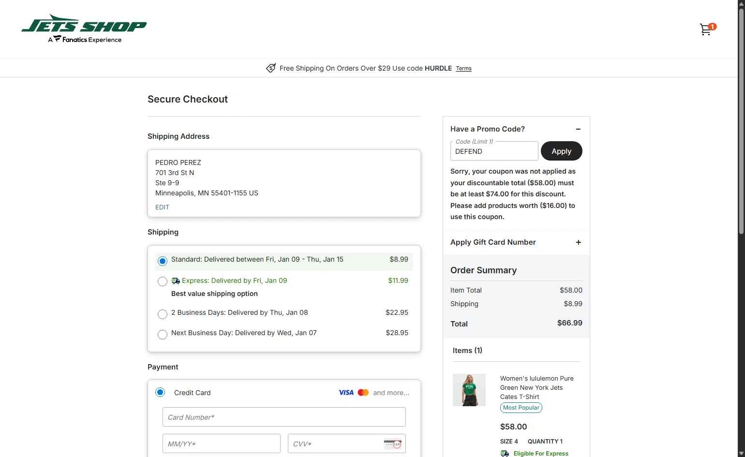This screenshot has height=457, width=745.
Task: Click the Item Total $58.00 value
Action: click(x=571, y=290)
